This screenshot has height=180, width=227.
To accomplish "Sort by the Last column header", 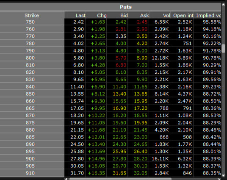I will [x=75, y=15].
